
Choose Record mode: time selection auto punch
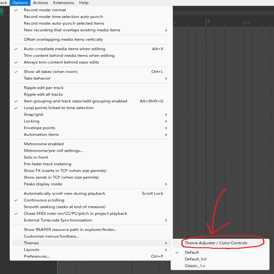91,17
